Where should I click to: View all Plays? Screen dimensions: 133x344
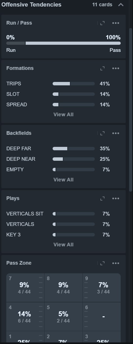pos(63,245)
